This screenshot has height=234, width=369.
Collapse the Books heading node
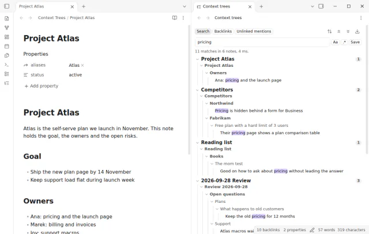pos(206,156)
